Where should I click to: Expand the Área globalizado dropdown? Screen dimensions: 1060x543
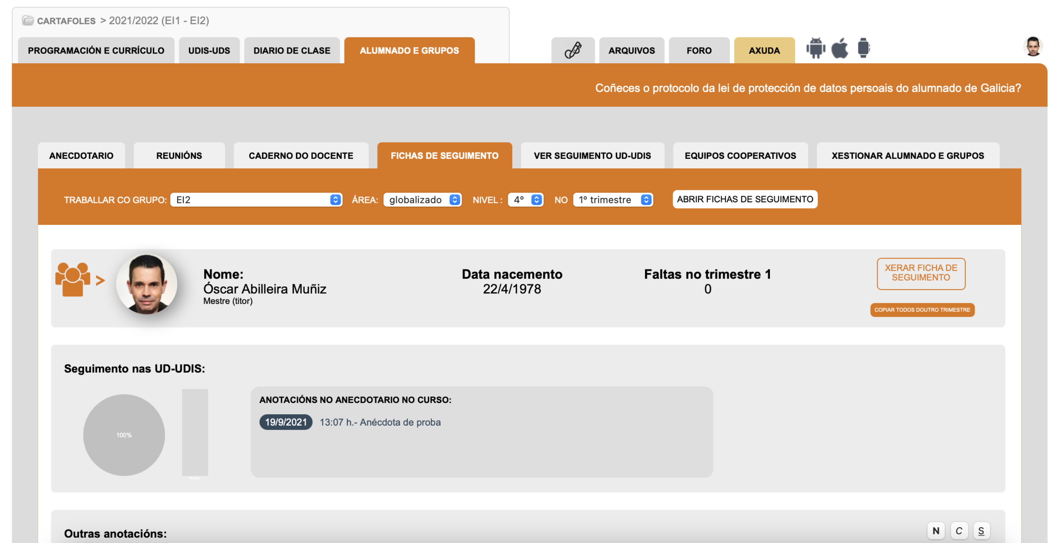pos(422,200)
